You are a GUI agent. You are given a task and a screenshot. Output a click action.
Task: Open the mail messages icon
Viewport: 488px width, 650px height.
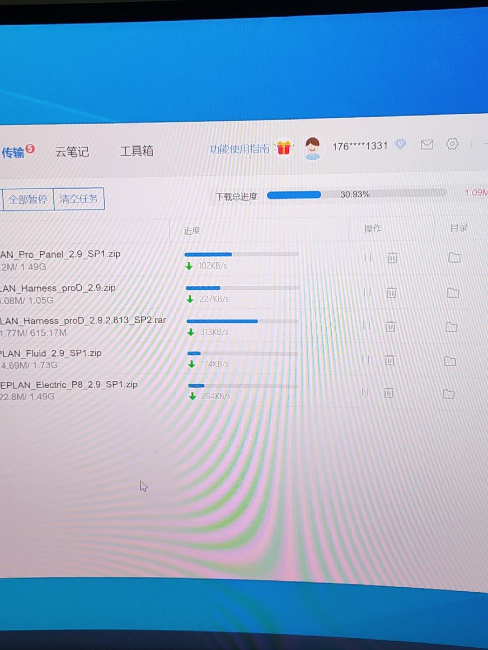coord(427,144)
